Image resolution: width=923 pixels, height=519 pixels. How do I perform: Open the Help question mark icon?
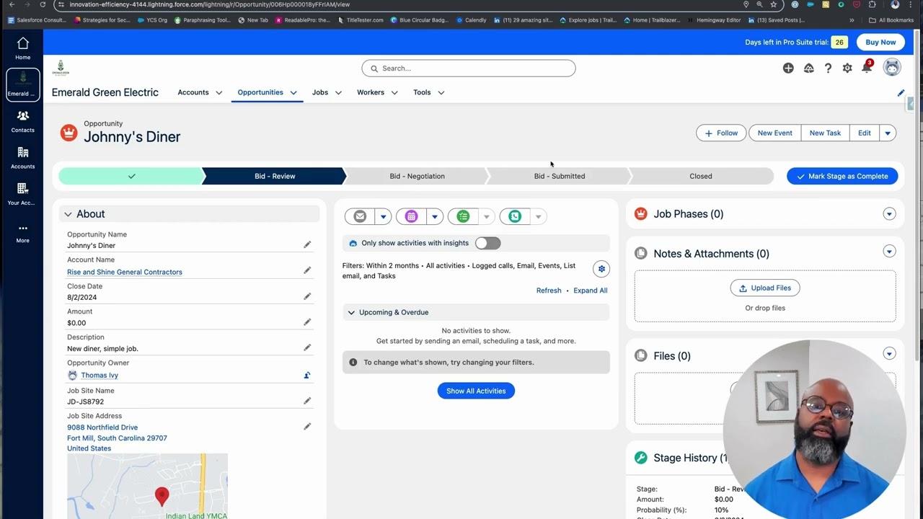coord(828,68)
